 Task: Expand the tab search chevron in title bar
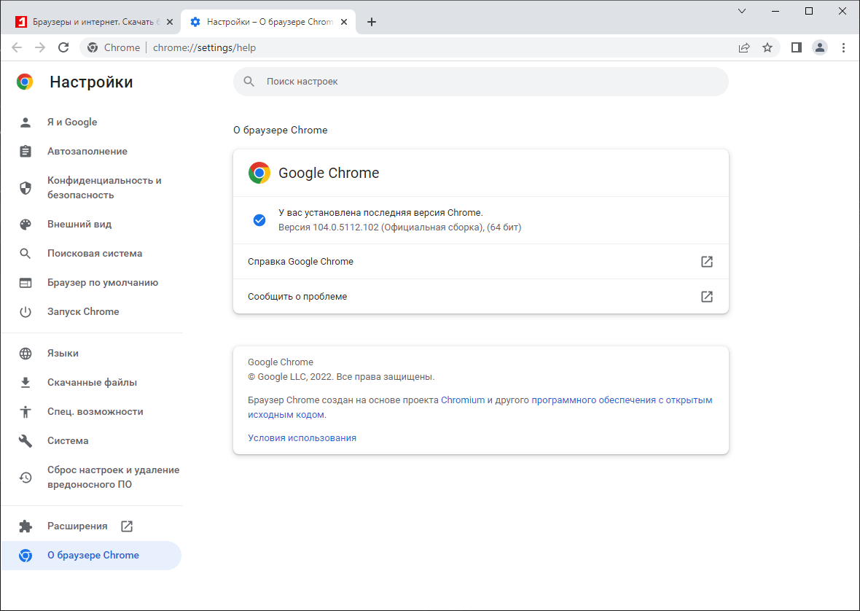click(742, 11)
